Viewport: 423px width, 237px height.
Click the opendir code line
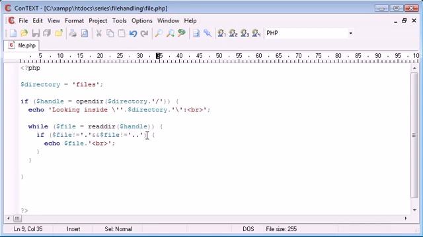(x=100, y=101)
